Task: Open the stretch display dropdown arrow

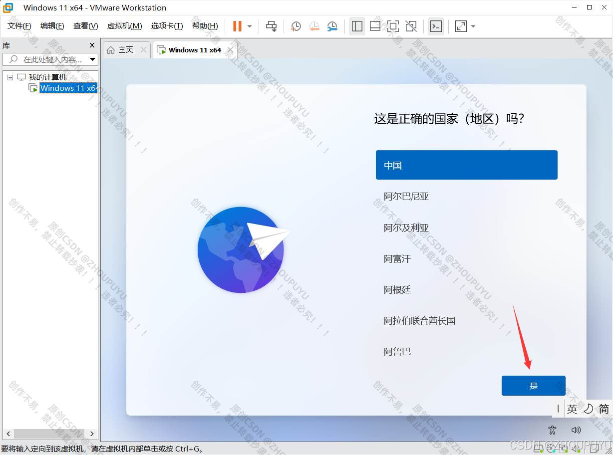Action: [x=473, y=26]
